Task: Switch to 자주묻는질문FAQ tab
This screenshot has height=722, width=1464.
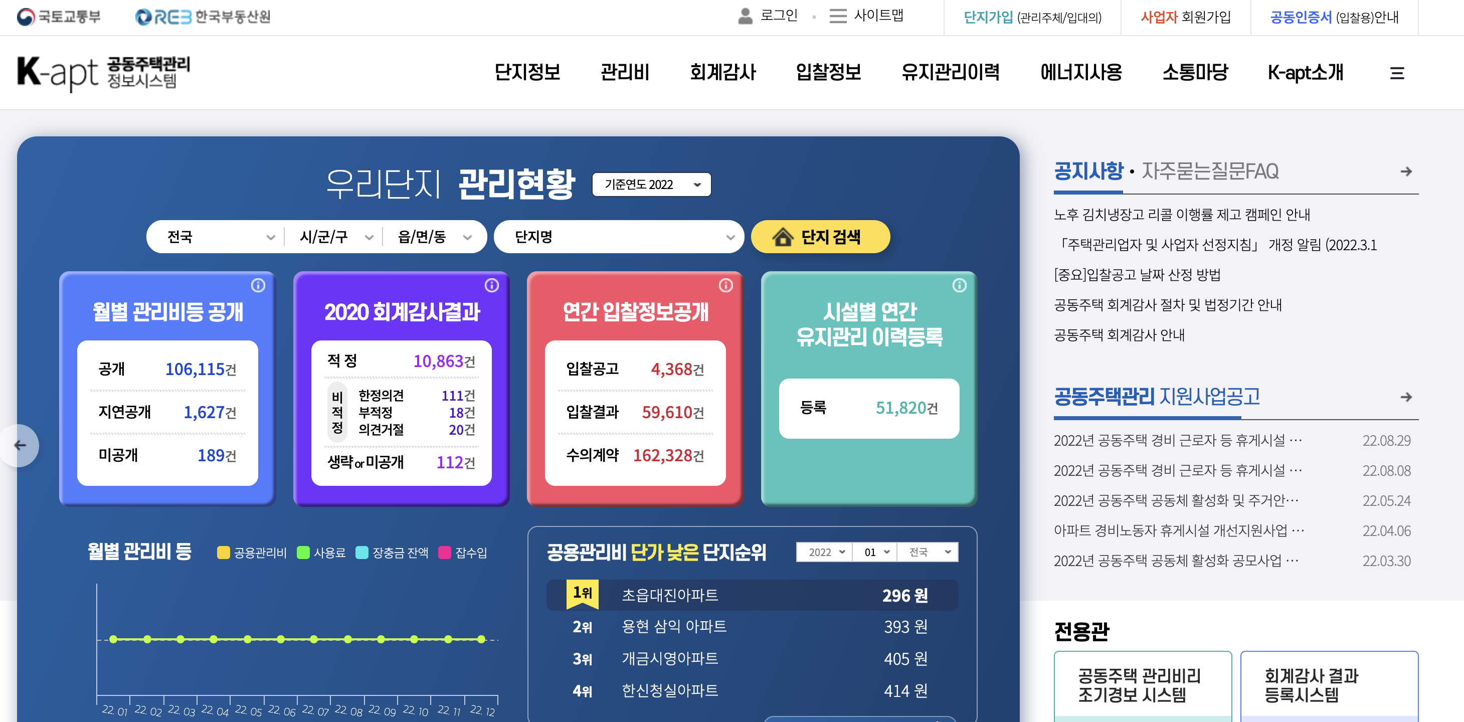Action: coord(1209,171)
